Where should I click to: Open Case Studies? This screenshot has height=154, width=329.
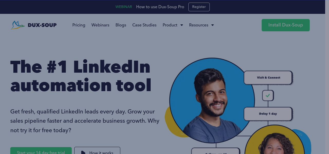pyautogui.click(x=144, y=25)
